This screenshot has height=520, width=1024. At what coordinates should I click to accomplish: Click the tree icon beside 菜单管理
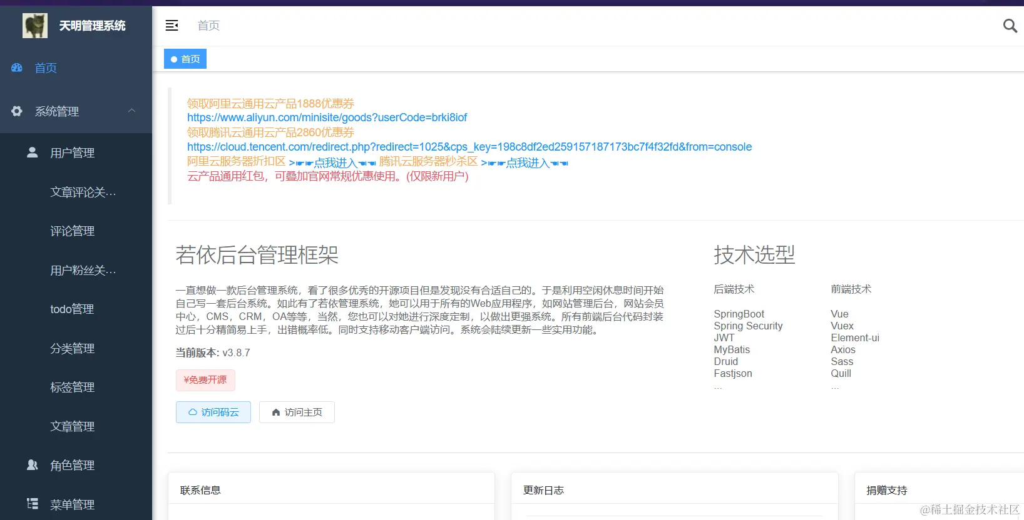pos(33,504)
